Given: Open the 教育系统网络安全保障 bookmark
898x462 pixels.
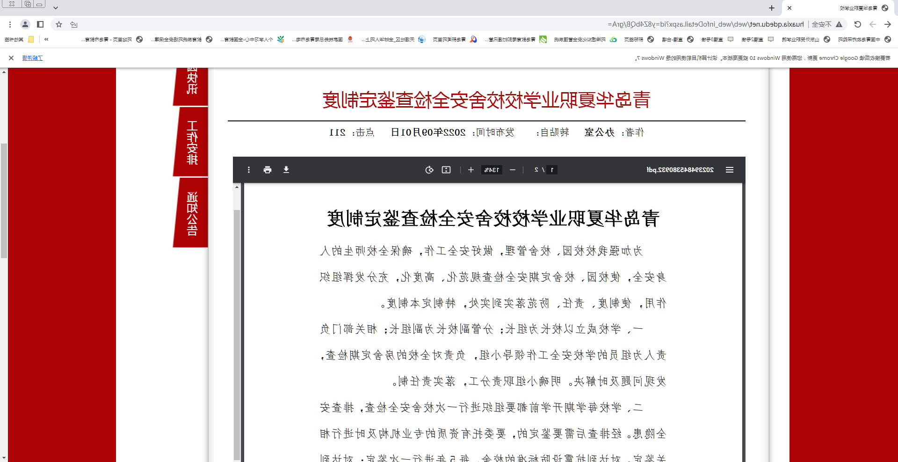Looking at the screenshot, I should click(181, 40).
